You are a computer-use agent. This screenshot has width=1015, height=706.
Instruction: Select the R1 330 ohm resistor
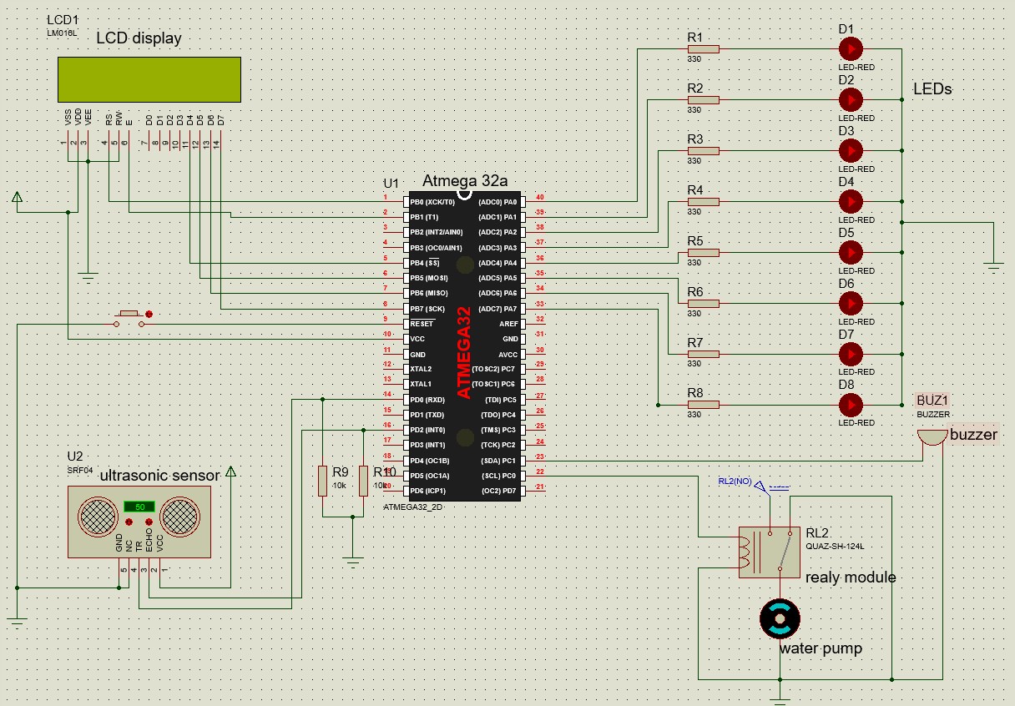click(704, 49)
